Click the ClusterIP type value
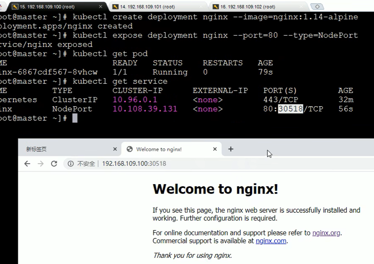Viewport: 374px width, 264px height. [75, 100]
